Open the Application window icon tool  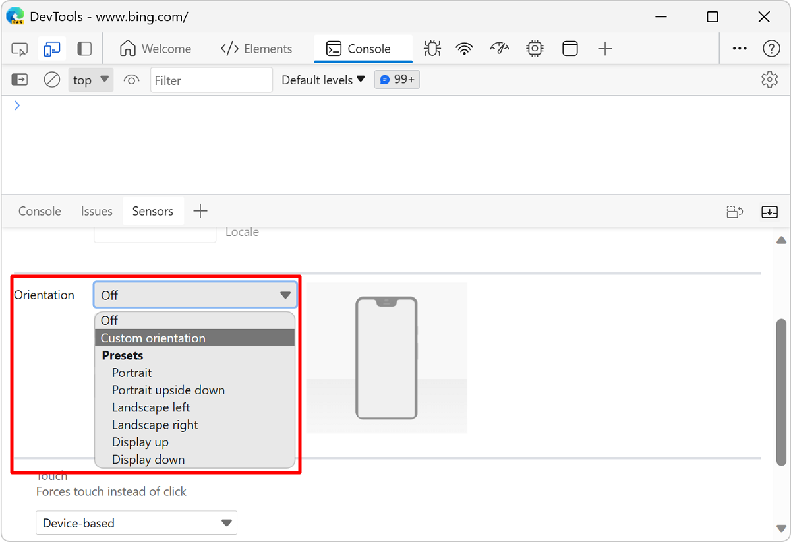(570, 49)
